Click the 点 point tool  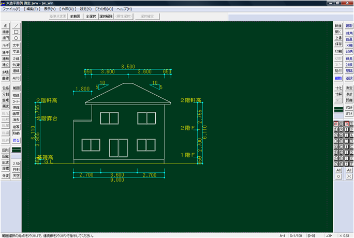click(x=5, y=25)
